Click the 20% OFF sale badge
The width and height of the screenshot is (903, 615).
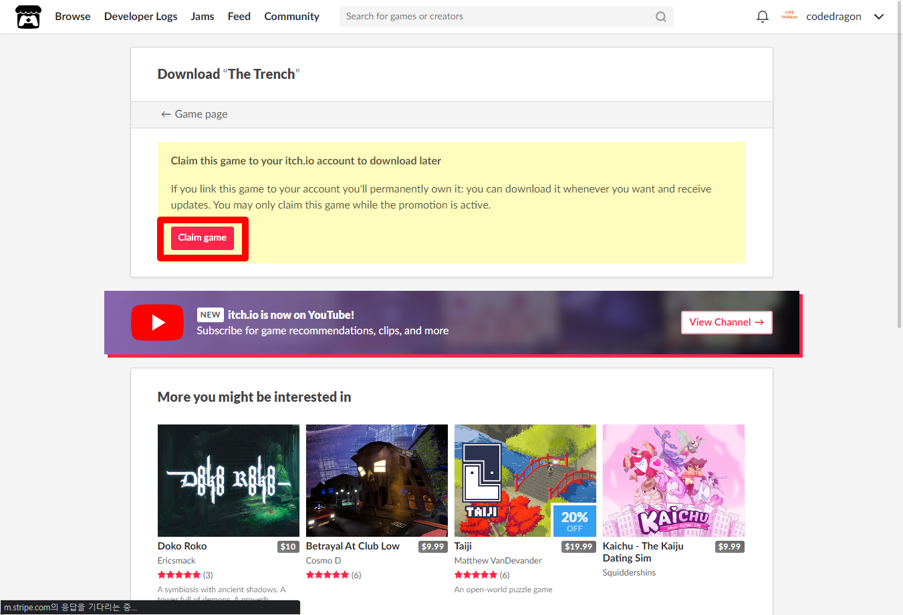575,521
